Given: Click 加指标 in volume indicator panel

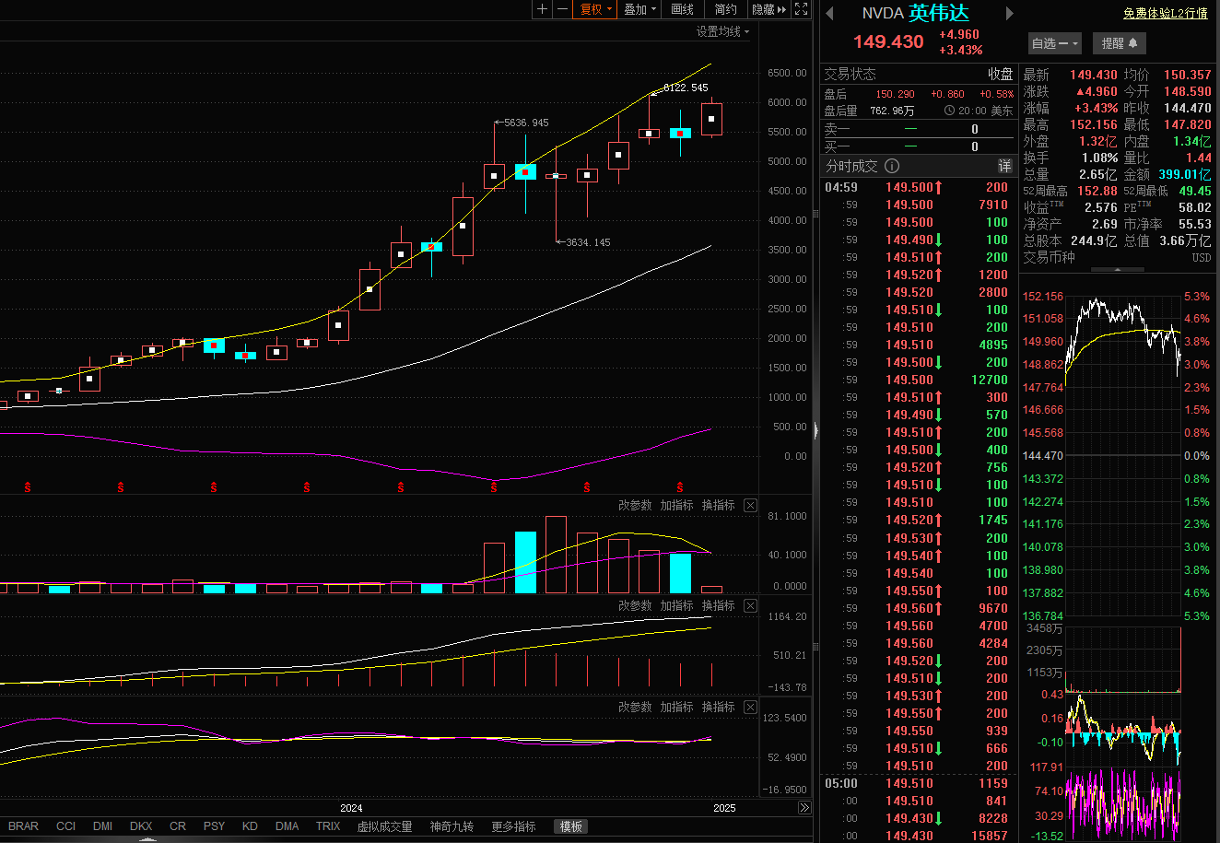Looking at the screenshot, I should tap(676, 505).
